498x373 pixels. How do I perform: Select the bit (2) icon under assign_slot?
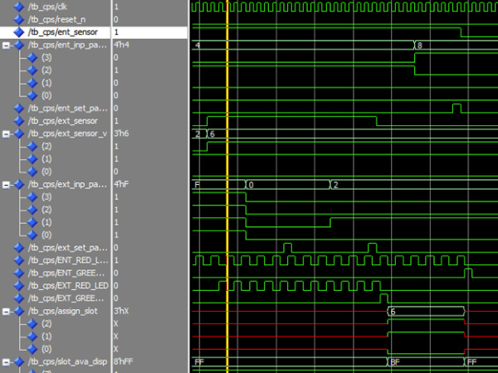(32, 324)
